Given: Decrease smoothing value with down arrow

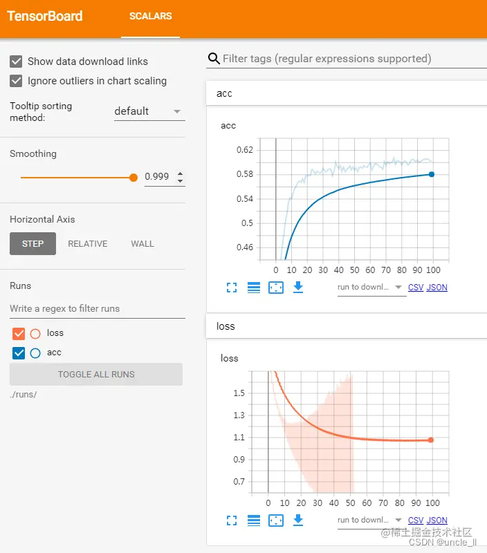Looking at the screenshot, I should tap(181, 180).
